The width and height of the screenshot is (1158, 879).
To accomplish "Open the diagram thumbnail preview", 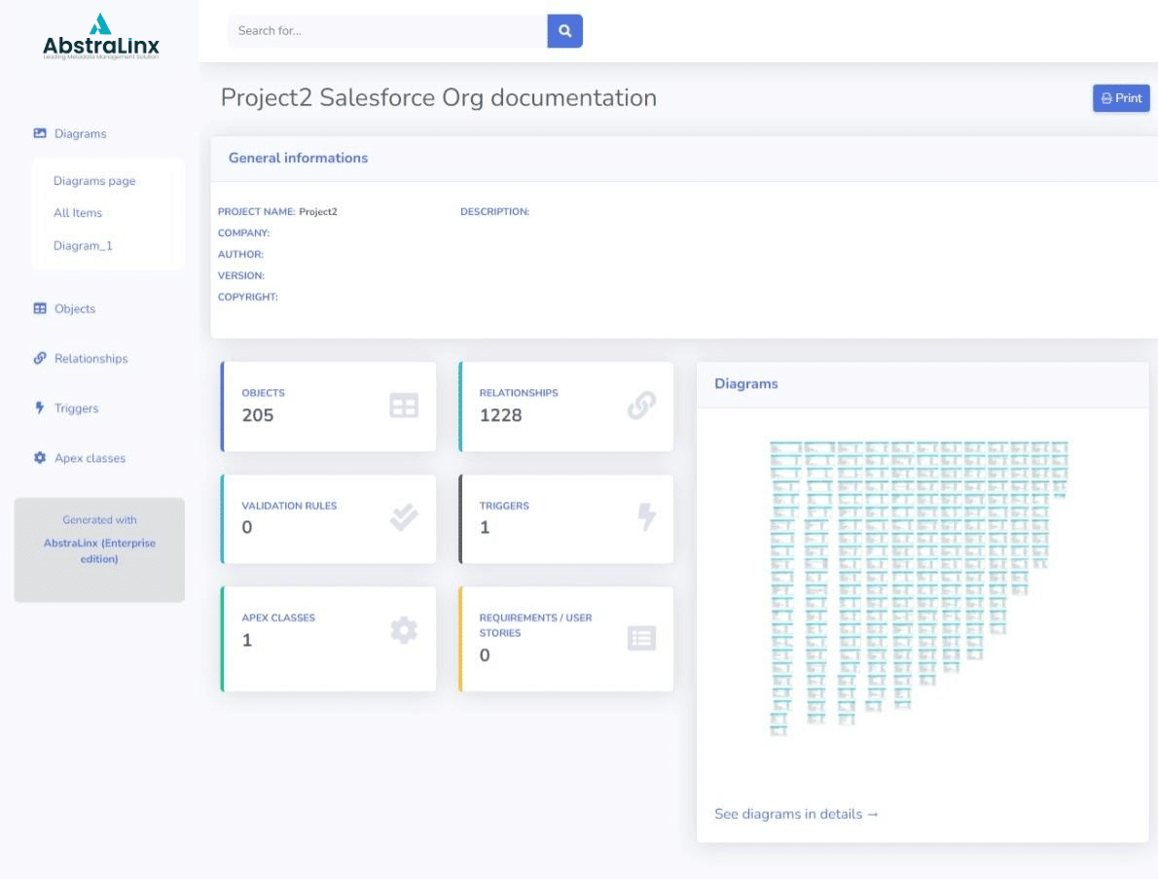I will (x=919, y=588).
